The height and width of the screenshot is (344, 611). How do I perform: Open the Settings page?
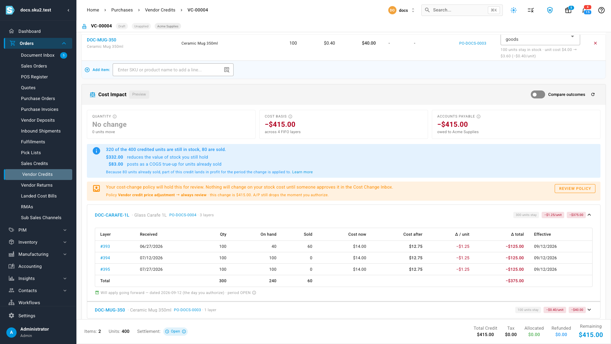tap(27, 316)
